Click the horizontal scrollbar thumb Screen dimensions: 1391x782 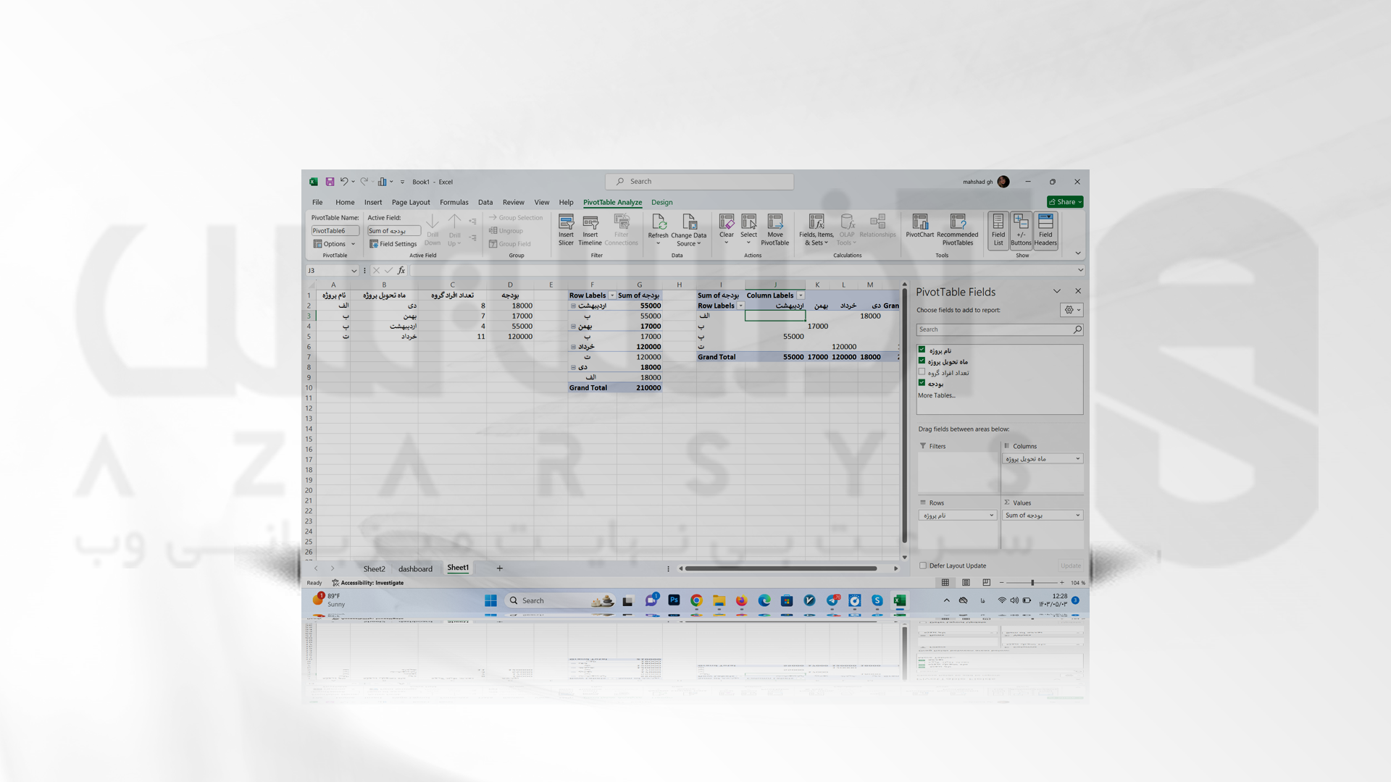click(x=781, y=568)
